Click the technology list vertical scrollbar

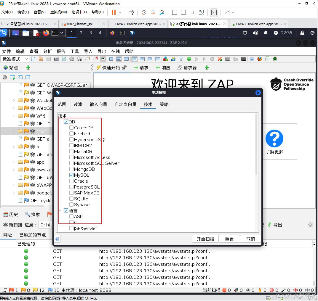point(256,144)
